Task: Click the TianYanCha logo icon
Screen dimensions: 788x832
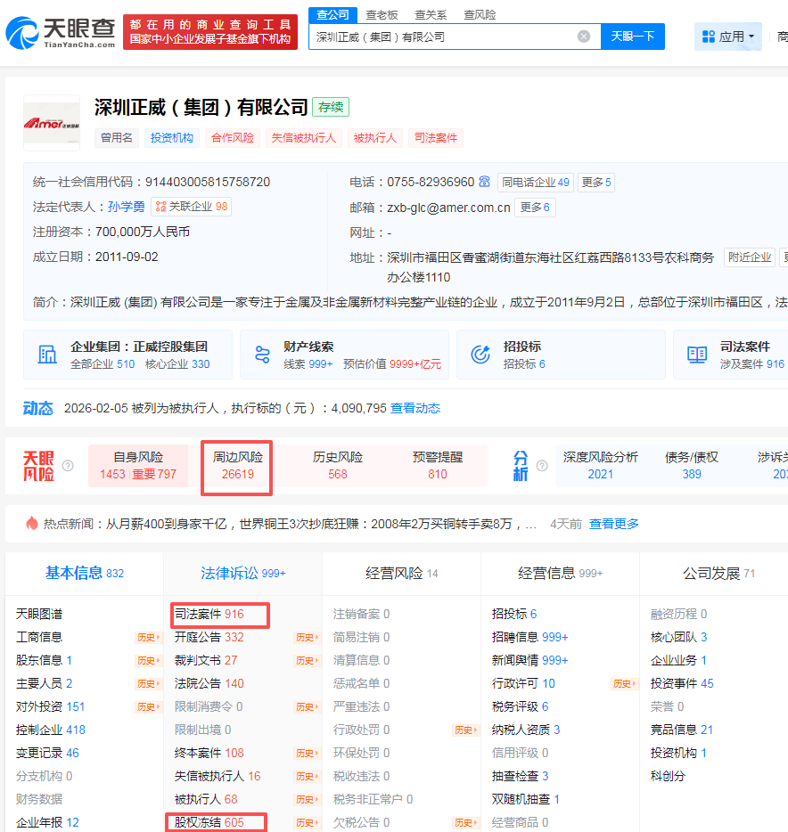Action: [x=22, y=33]
